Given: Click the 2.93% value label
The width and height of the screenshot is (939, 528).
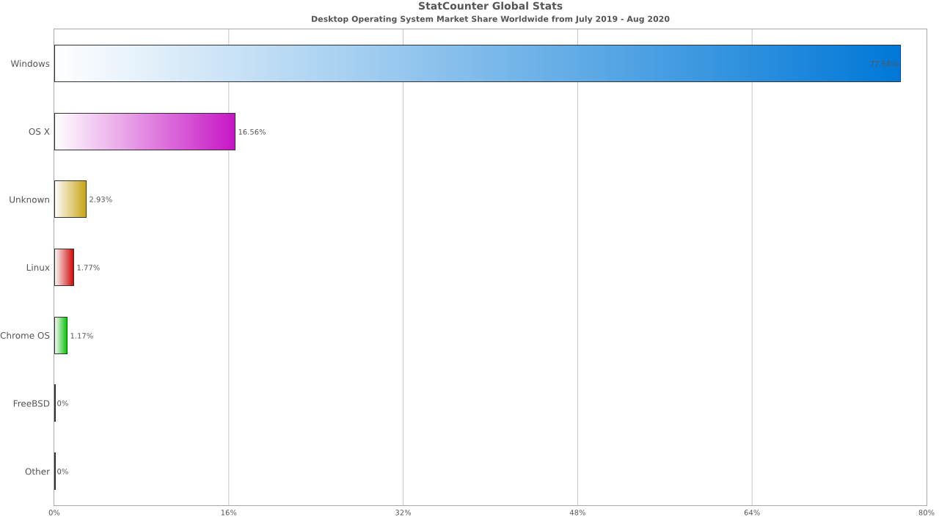Looking at the screenshot, I should [101, 199].
